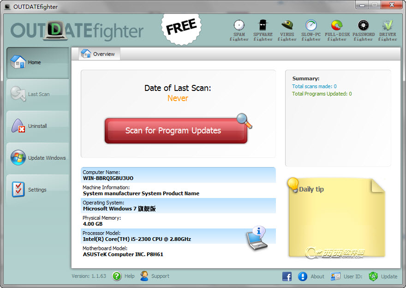
Task: Open SPYWARE fighter from top toolbar
Action: click(x=263, y=30)
